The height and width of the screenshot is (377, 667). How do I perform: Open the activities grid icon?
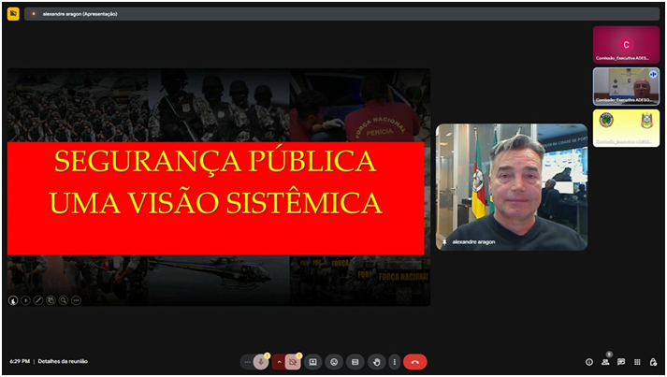[x=637, y=362]
